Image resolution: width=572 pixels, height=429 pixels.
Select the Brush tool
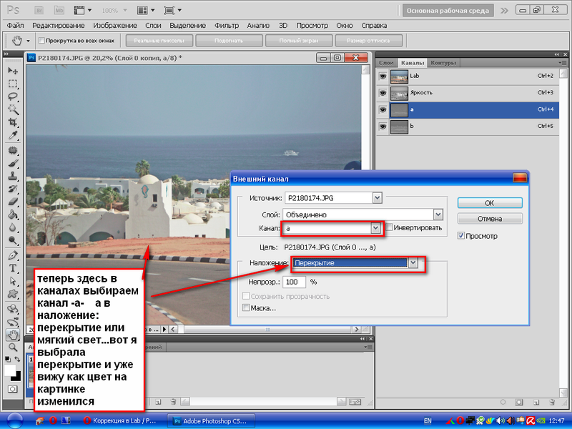(x=13, y=163)
